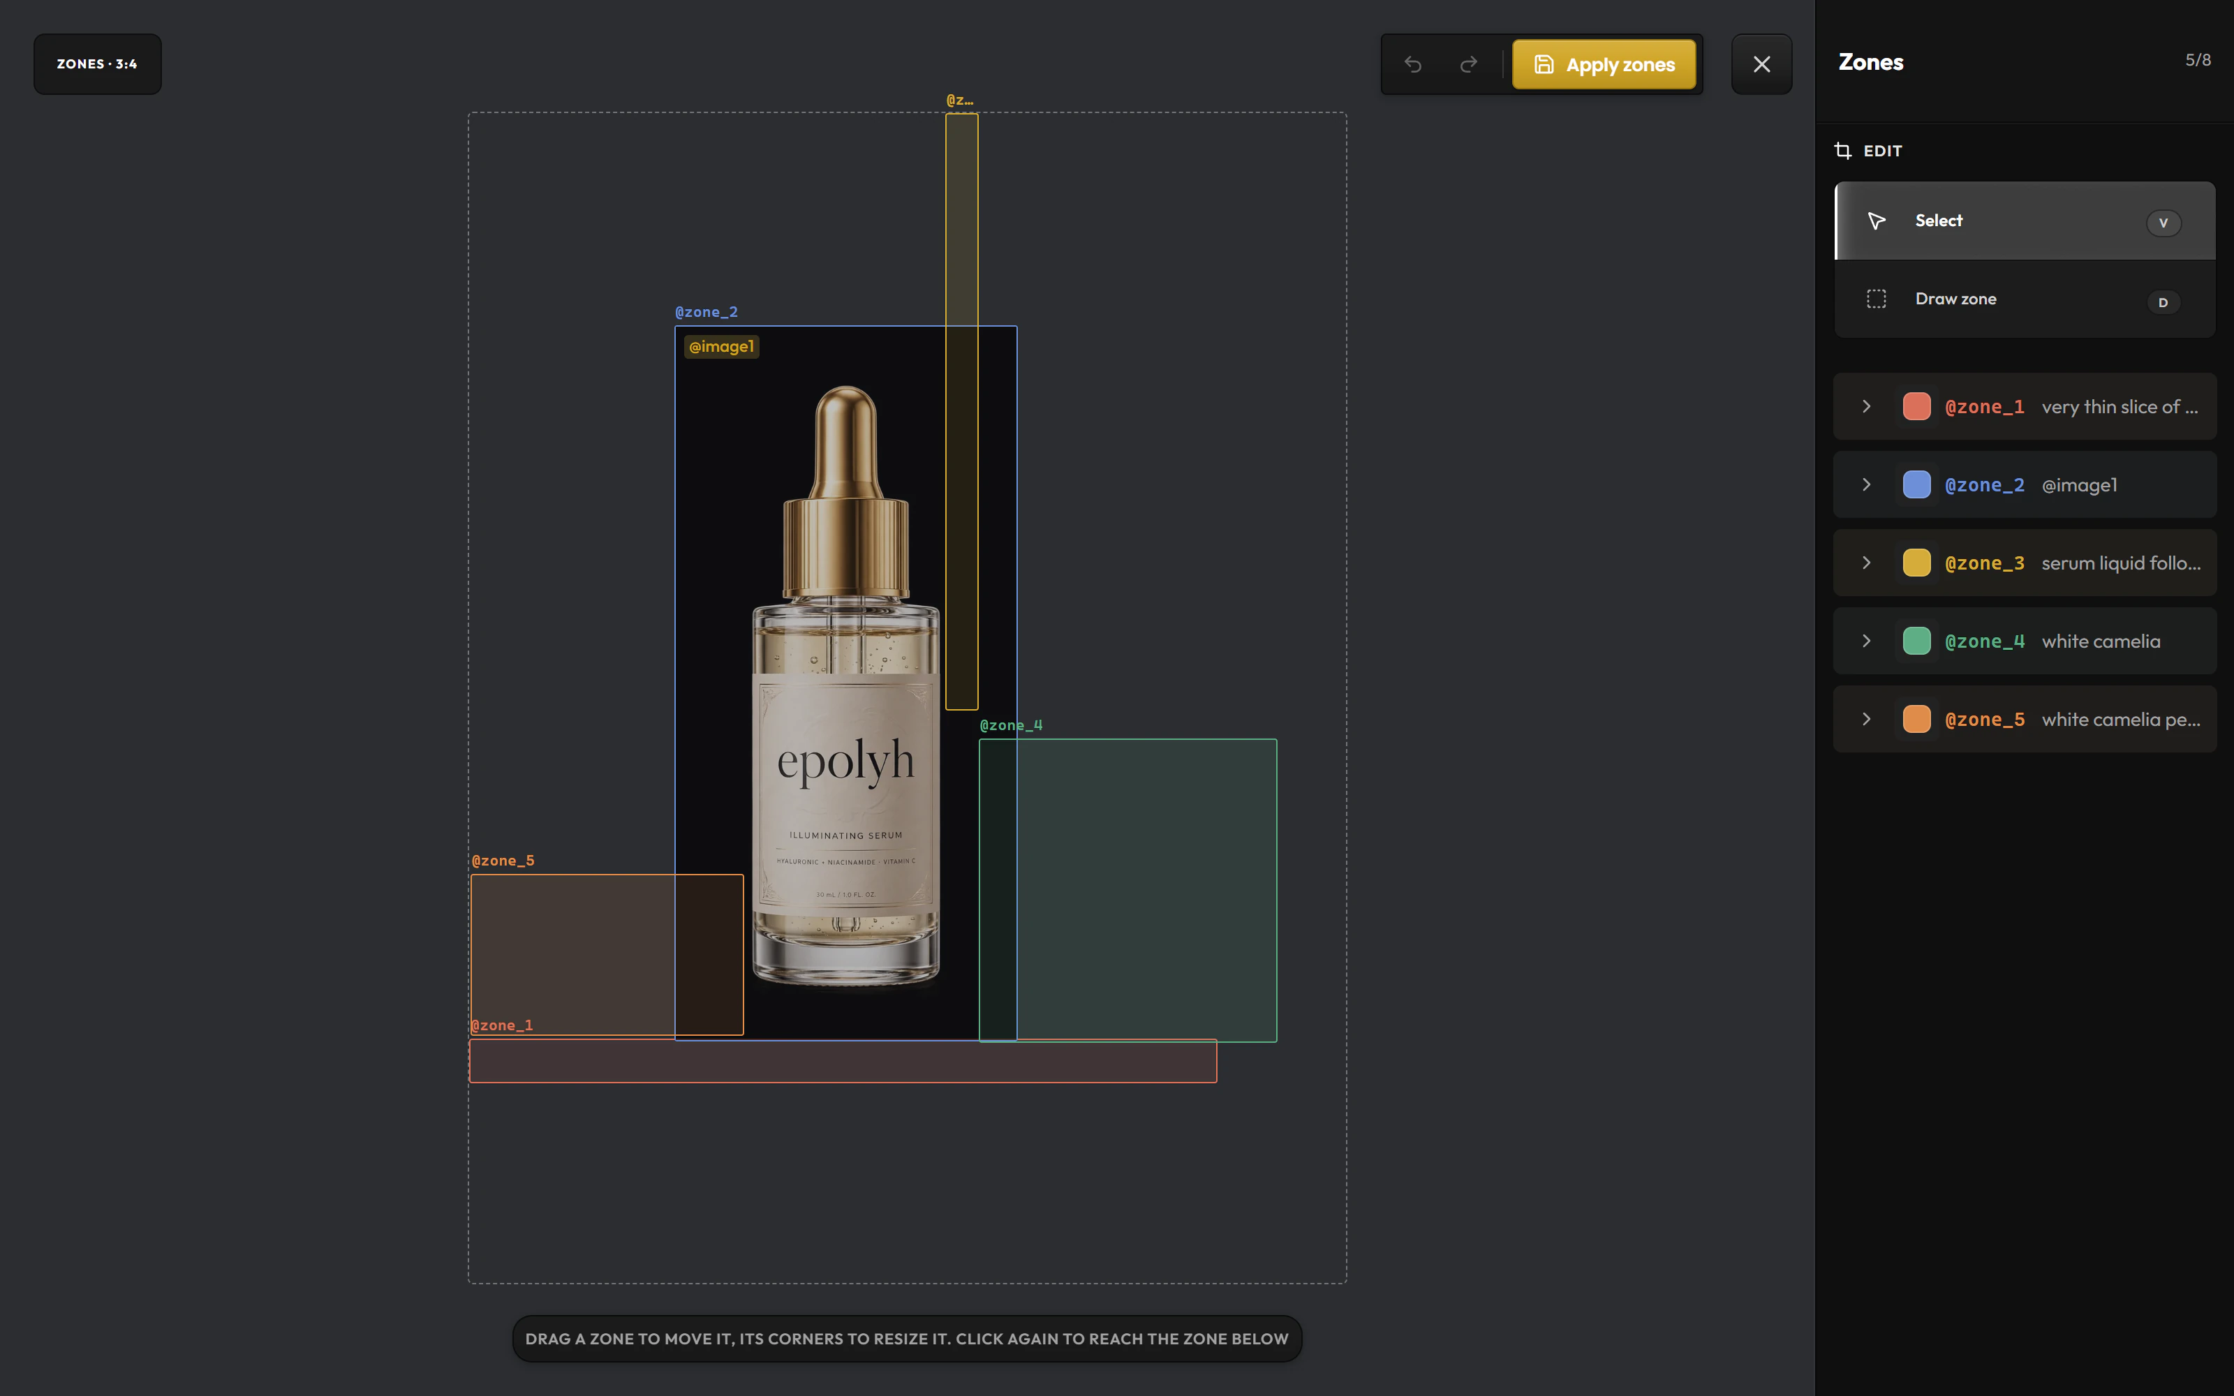The height and width of the screenshot is (1396, 2234).
Task: Select the @zone_2 label in the list
Action: point(1985,486)
